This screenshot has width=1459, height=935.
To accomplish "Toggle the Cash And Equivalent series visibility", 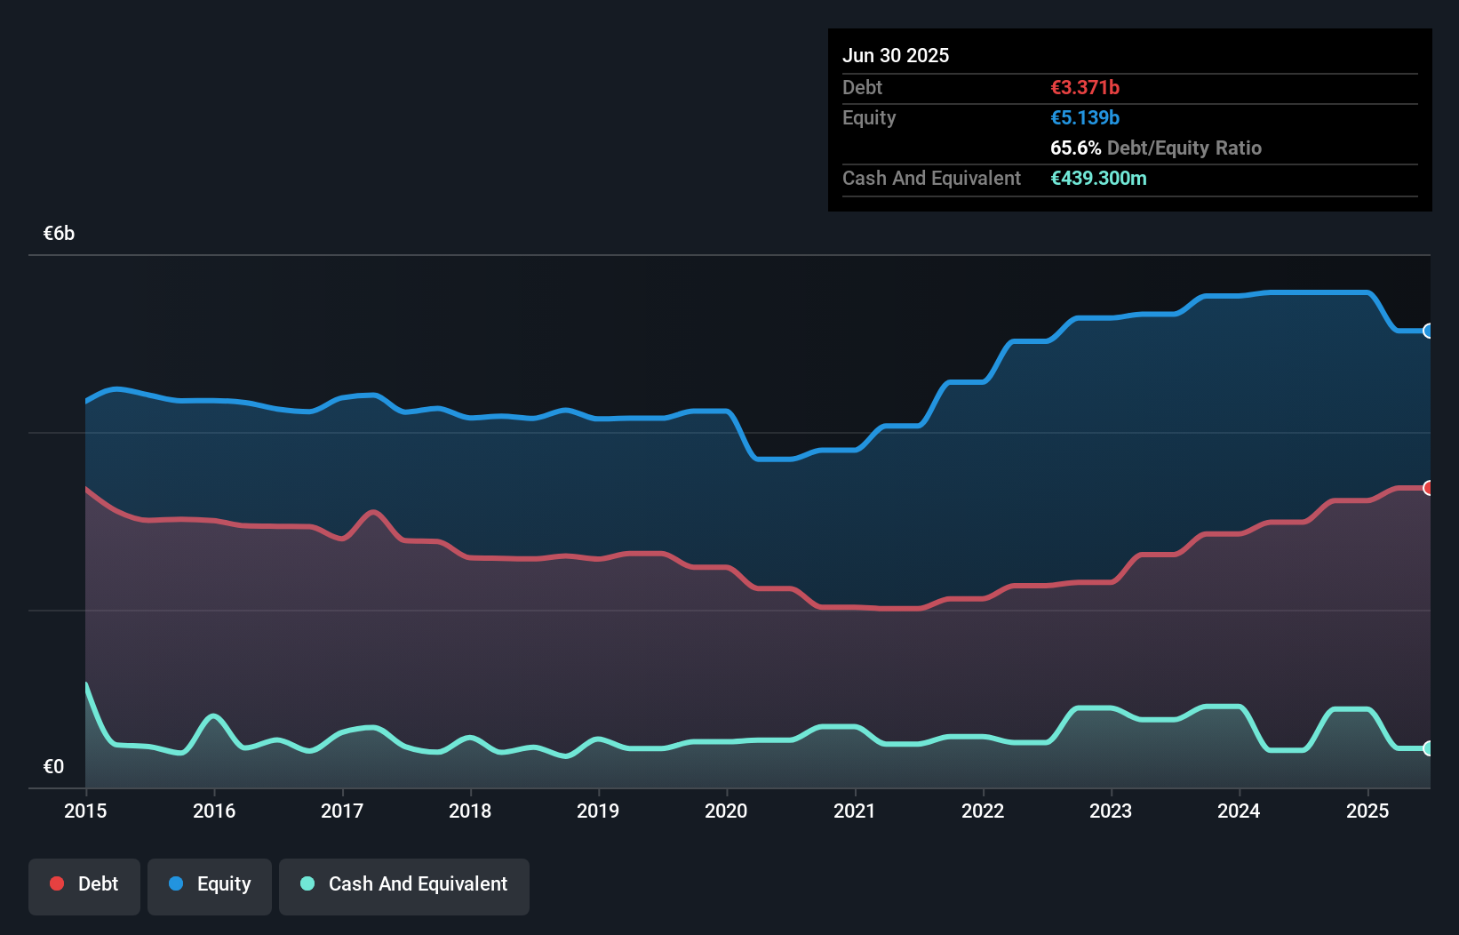I will pyautogui.click(x=404, y=884).
